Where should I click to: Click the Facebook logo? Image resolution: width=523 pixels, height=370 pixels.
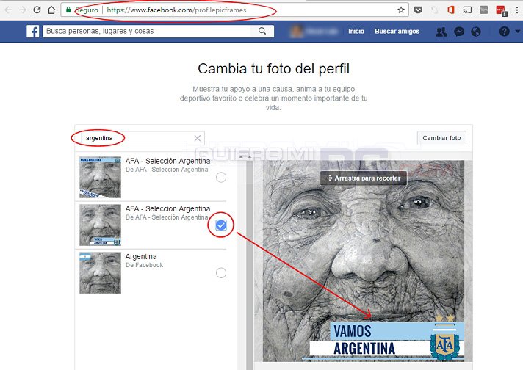pyautogui.click(x=32, y=32)
